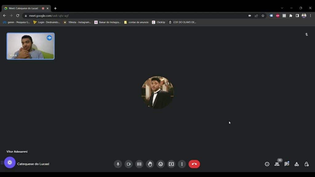Viewport: 315px width, 177px height.
Task: Leave the call with the red button
Action: [194, 164]
